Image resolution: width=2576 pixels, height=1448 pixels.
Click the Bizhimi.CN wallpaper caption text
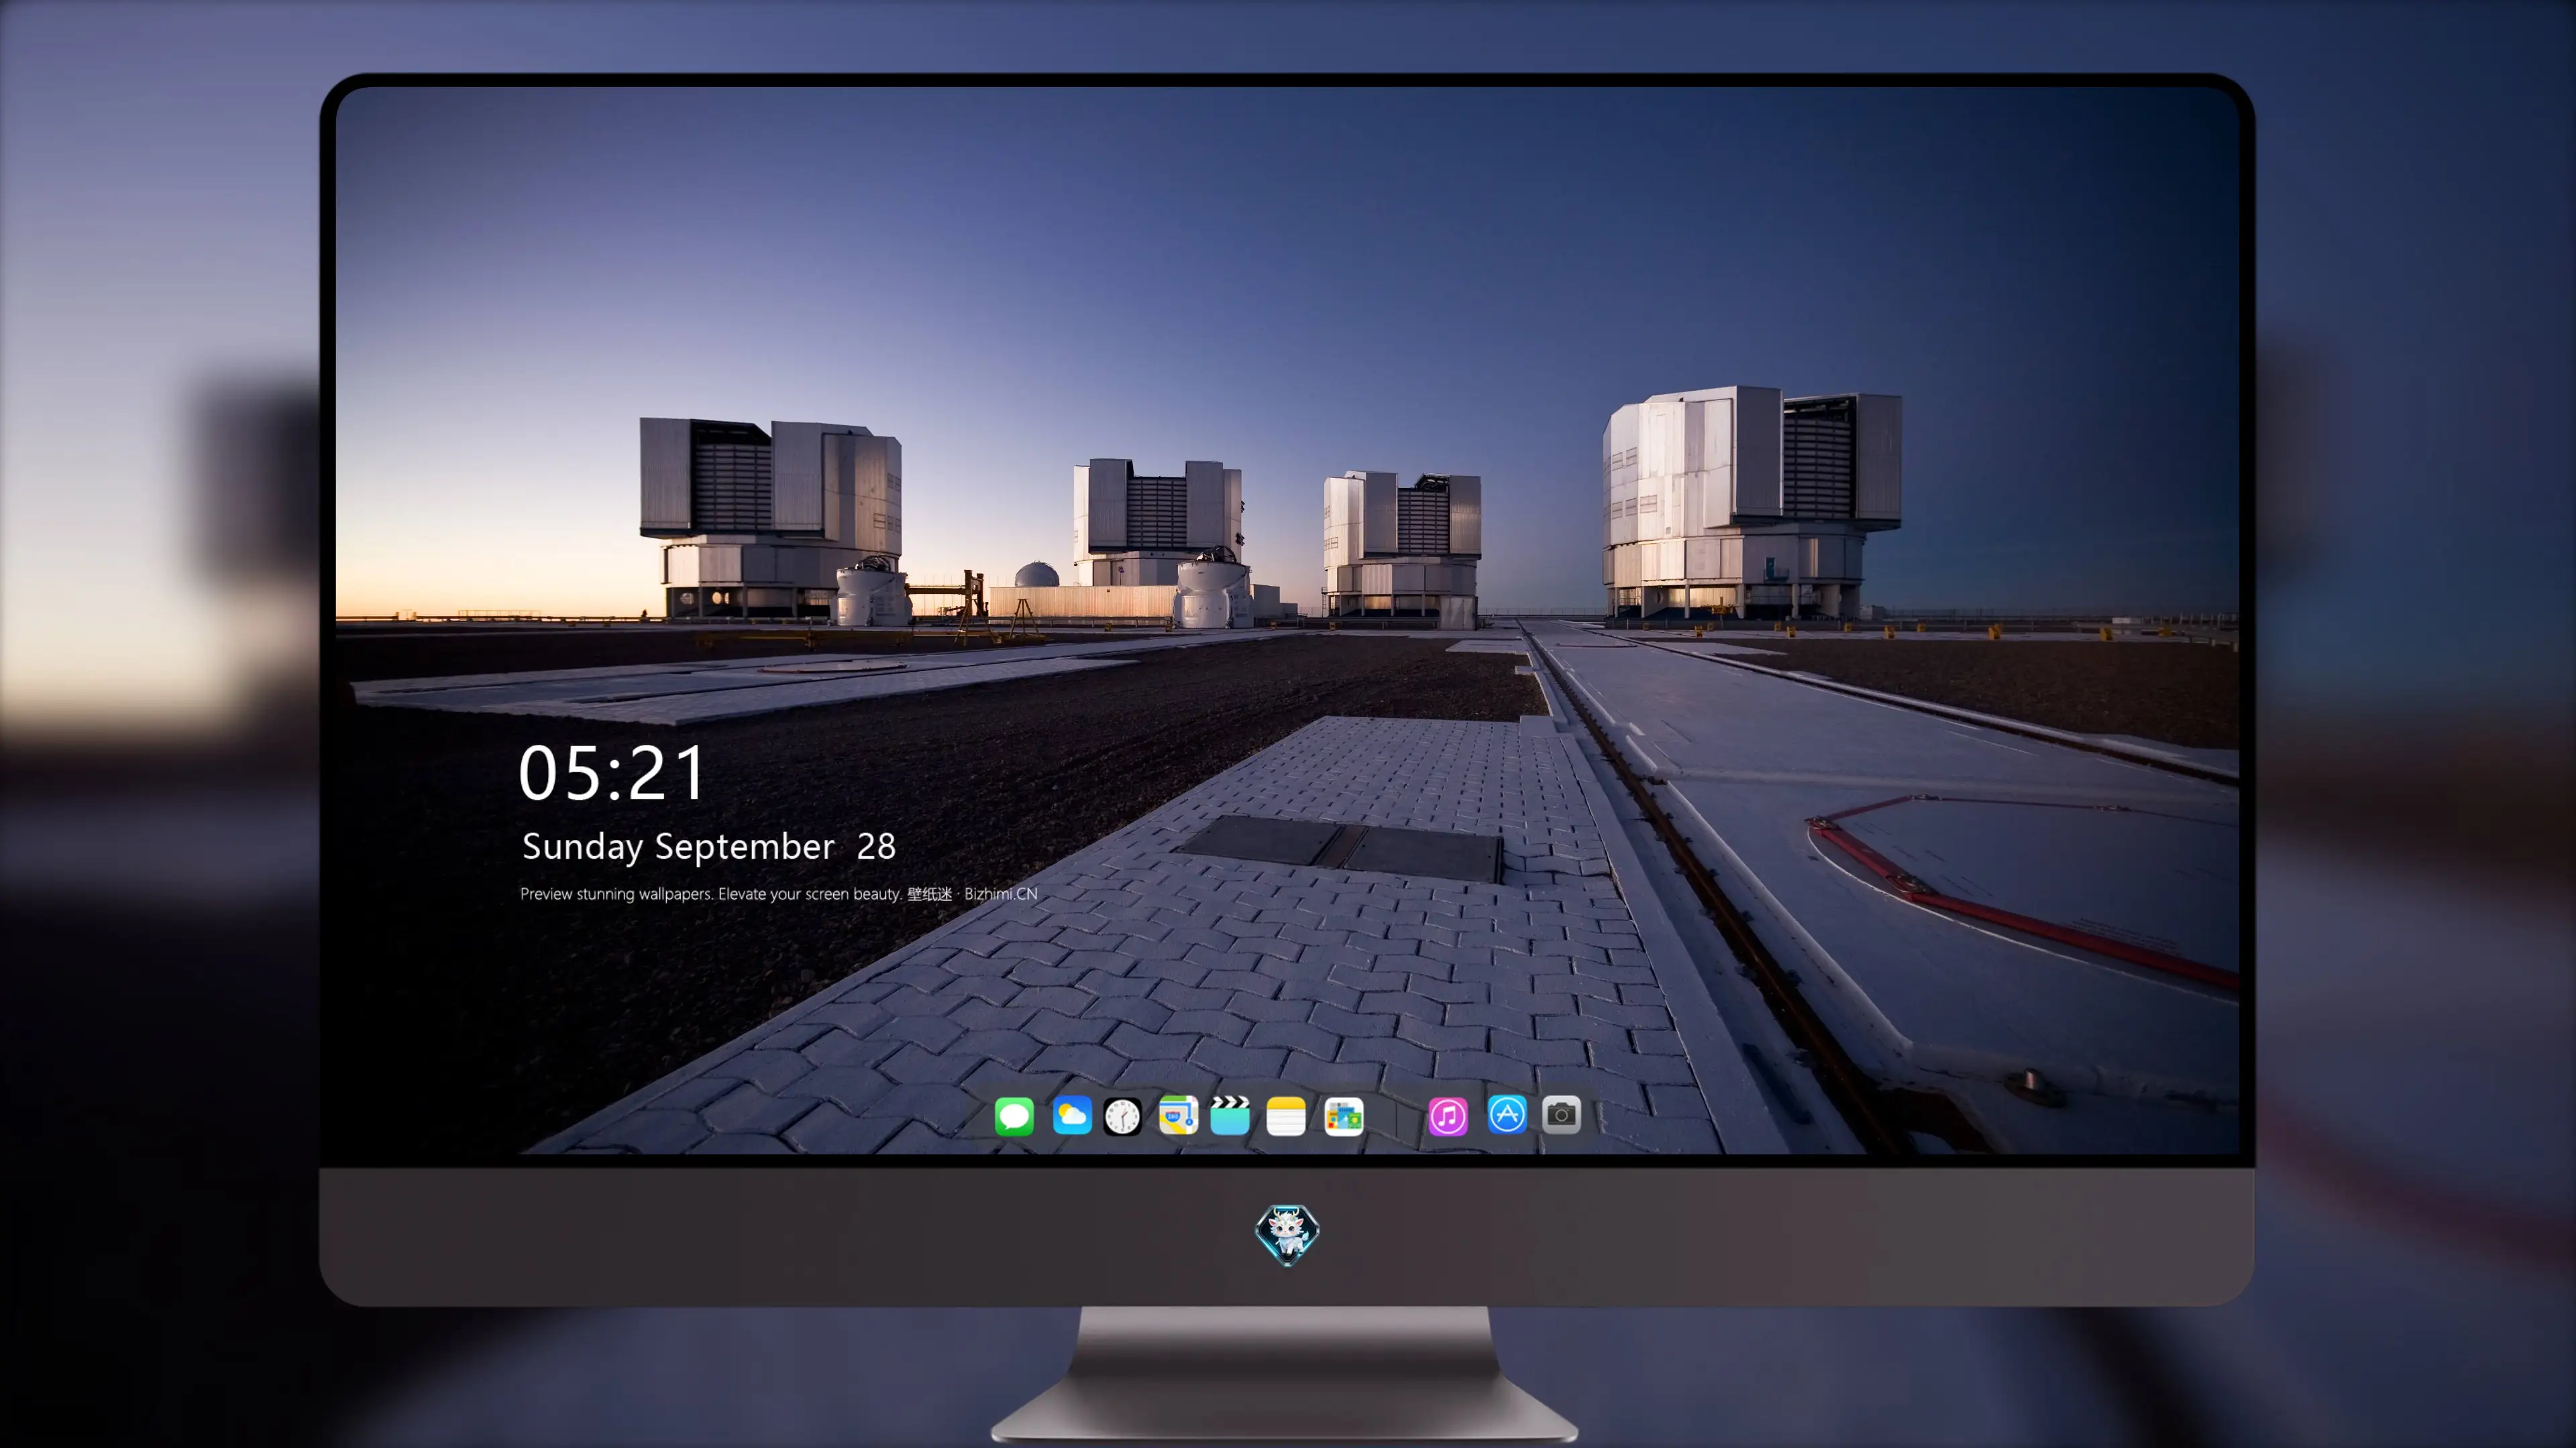(x=779, y=894)
